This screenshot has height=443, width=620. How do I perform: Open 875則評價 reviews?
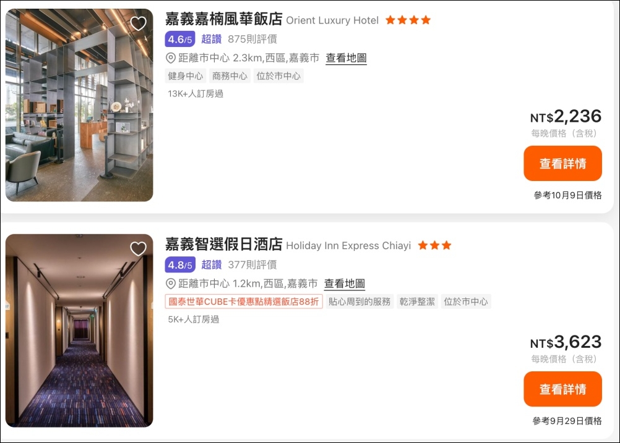point(252,39)
